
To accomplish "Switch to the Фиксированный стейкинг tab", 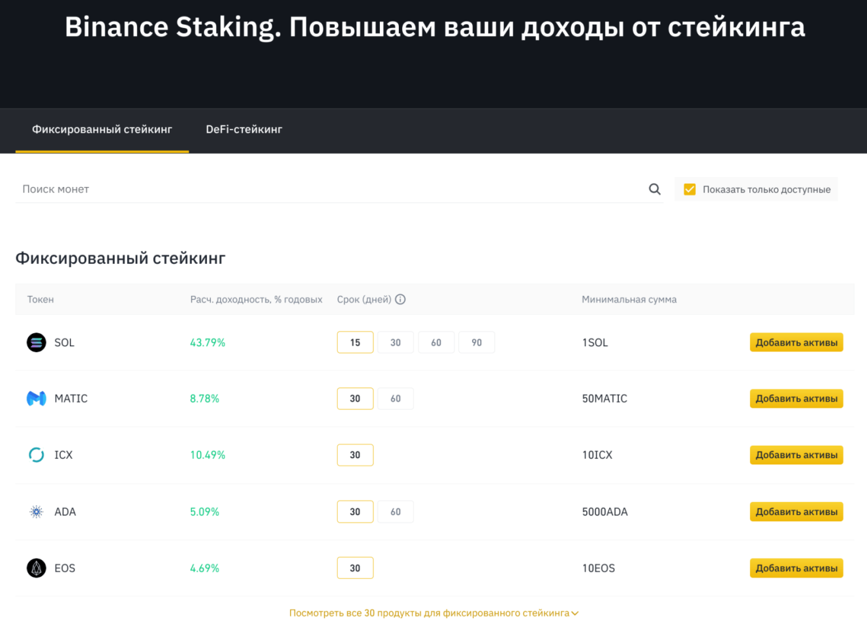I will coord(102,129).
